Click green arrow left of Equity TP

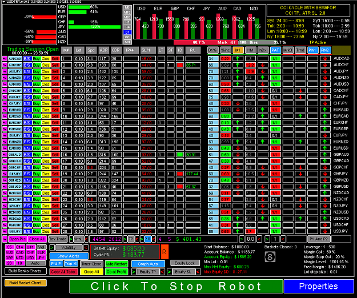coord(134,272)
